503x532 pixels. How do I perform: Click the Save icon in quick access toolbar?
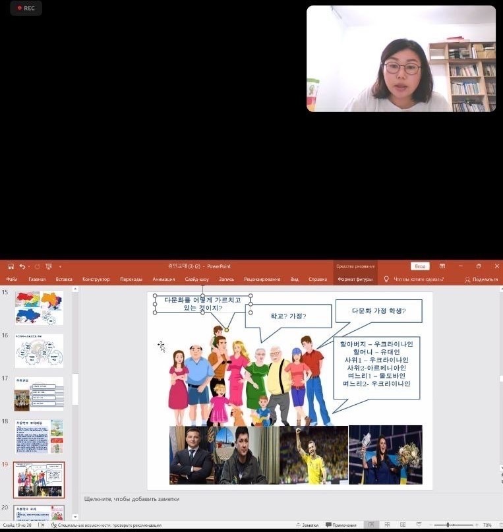tap(11, 266)
